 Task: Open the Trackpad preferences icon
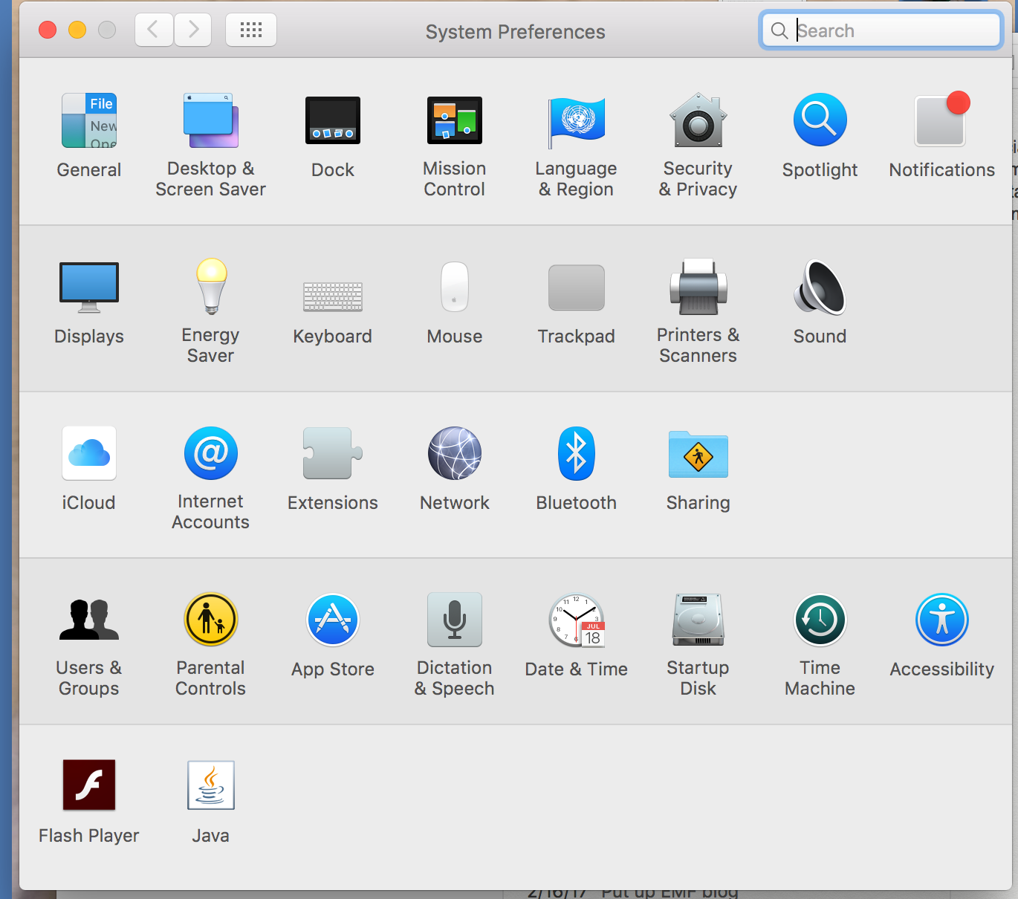[x=577, y=288]
